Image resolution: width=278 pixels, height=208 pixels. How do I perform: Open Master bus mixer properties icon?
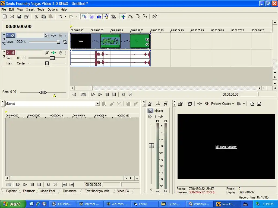150,104
